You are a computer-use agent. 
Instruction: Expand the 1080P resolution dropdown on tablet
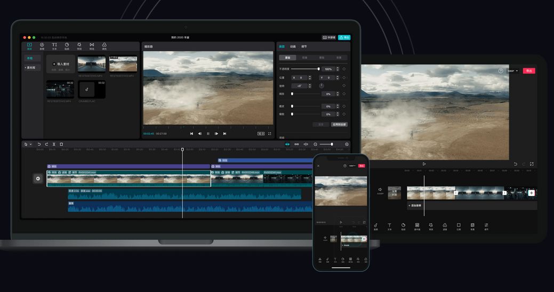[x=512, y=71]
